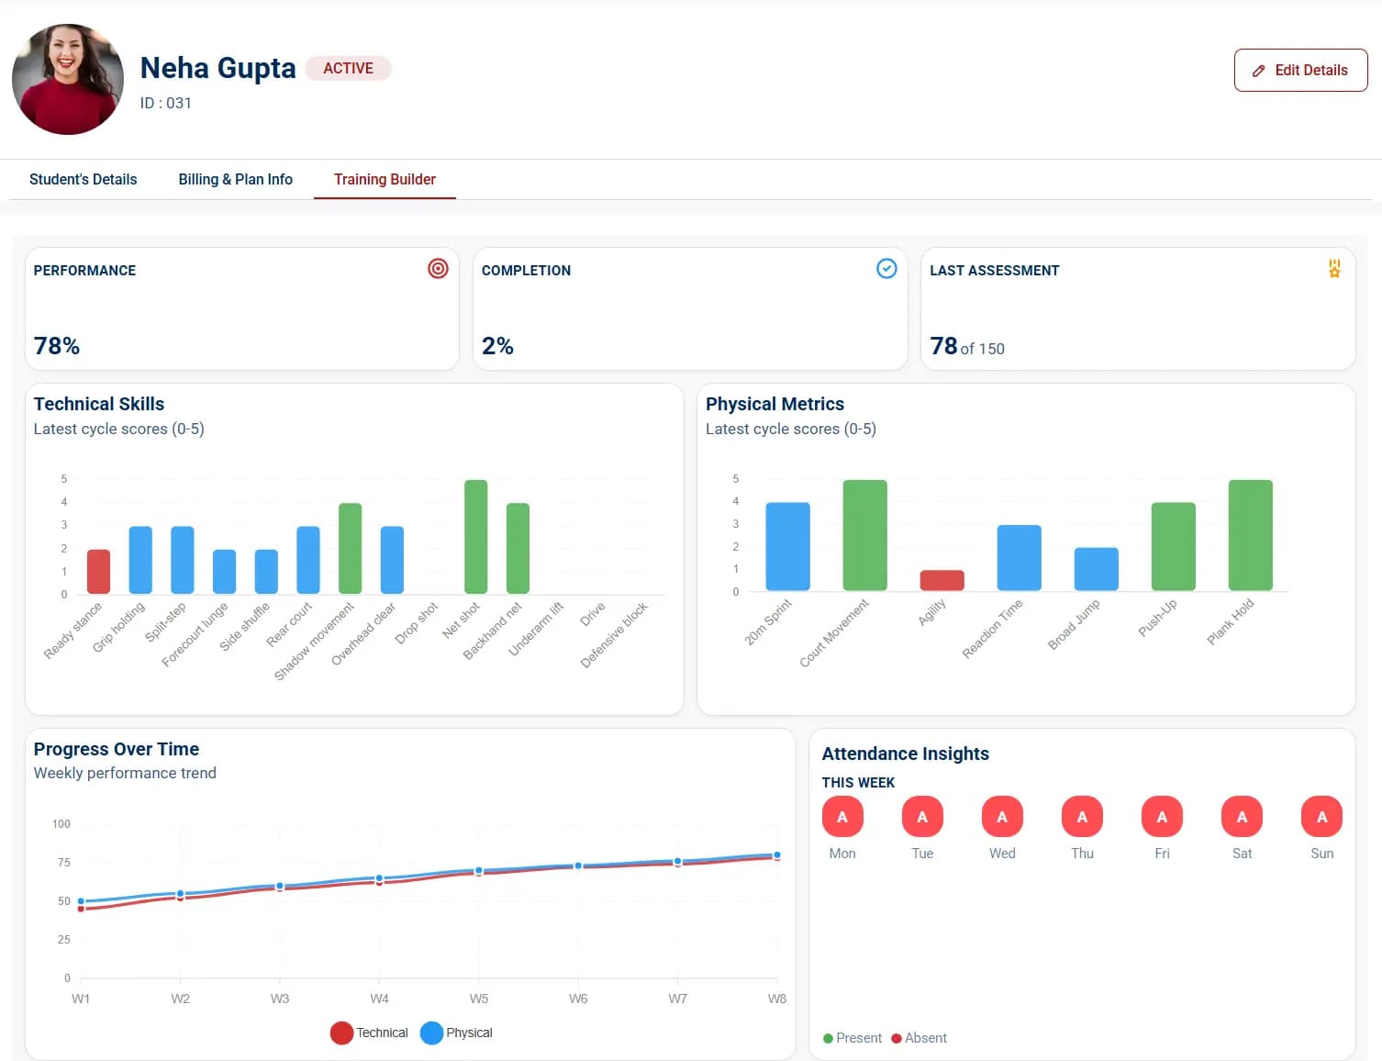Select Thursday's absent attendance badge
The height and width of the screenshot is (1061, 1382).
[x=1082, y=816]
